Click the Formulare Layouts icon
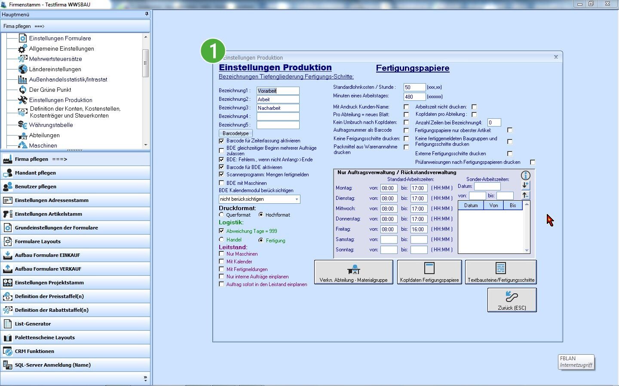The height and width of the screenshot is (386, 619). point(8,241)
